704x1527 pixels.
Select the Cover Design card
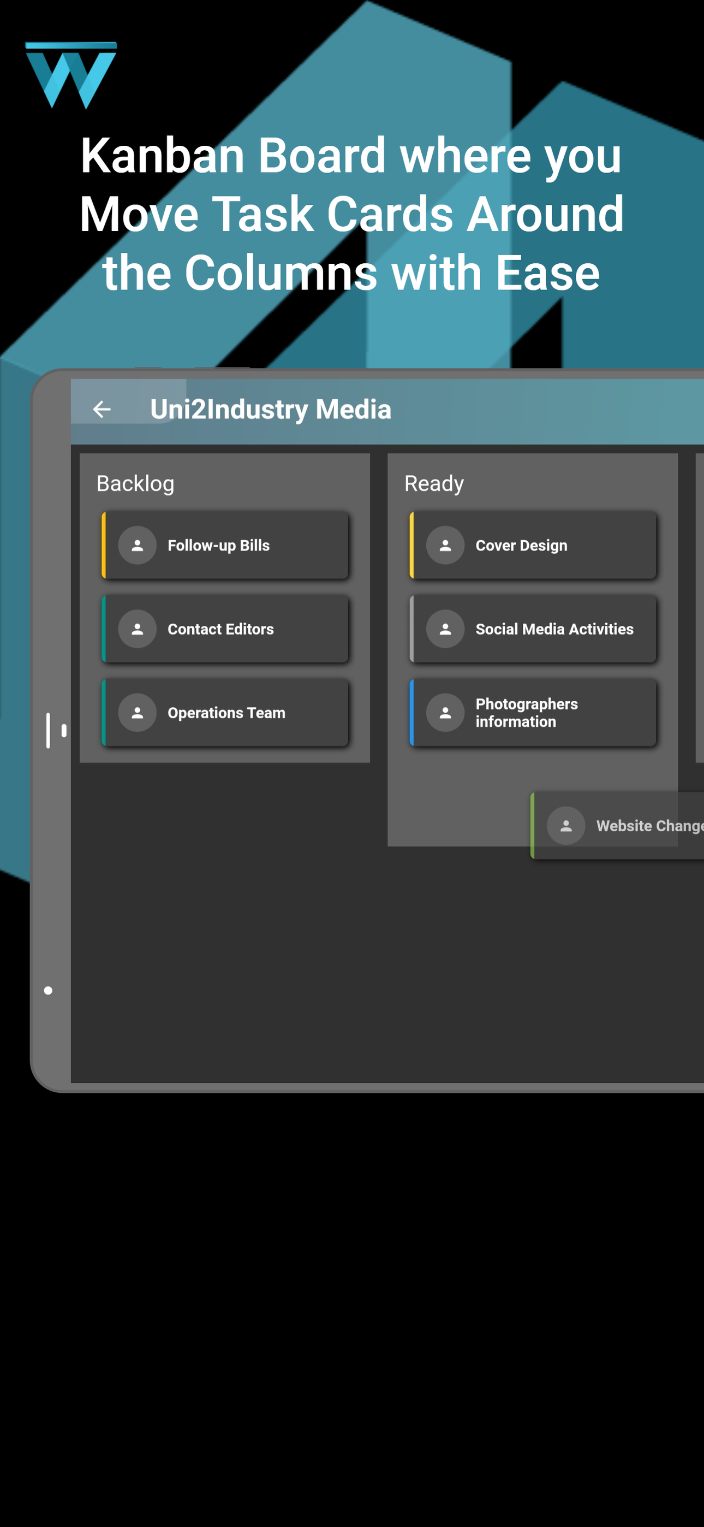533,546
